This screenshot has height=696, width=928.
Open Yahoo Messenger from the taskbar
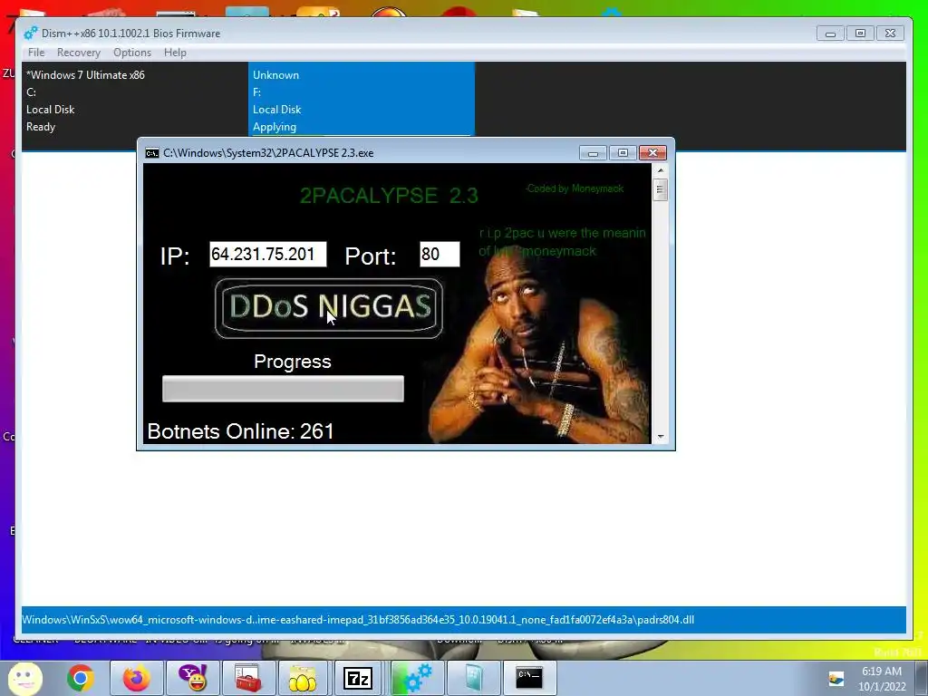pos(193,678)
